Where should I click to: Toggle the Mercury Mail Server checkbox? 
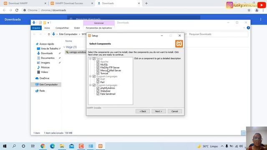tap(98, 70)
